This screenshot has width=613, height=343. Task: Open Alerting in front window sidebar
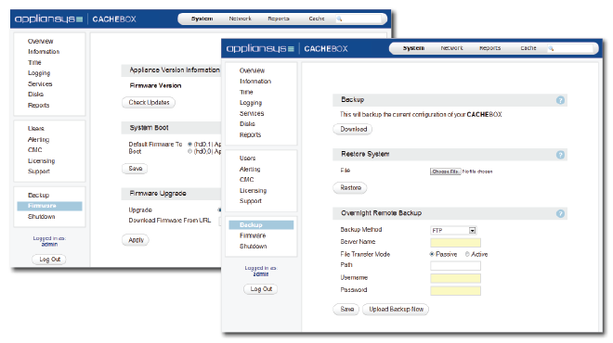tap(250, 169)
